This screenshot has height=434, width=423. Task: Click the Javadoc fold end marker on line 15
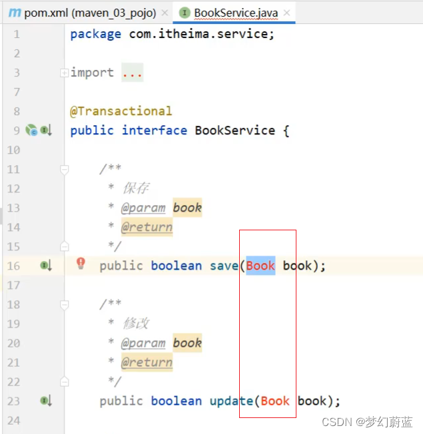tap(64, 246)
